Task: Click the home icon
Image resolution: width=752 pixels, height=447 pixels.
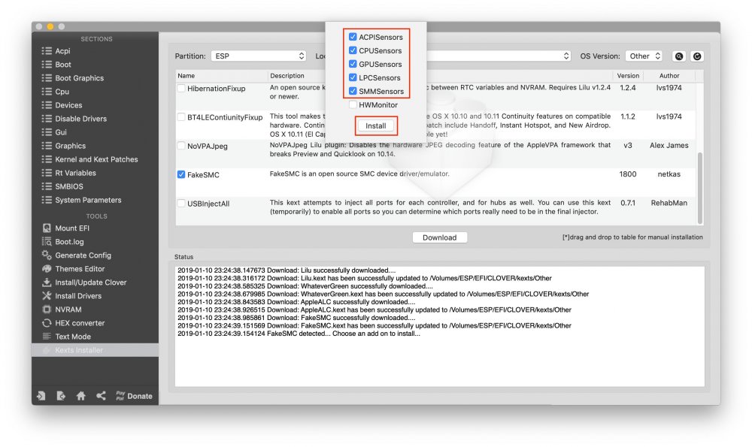Action: click(x=81, y=396)
